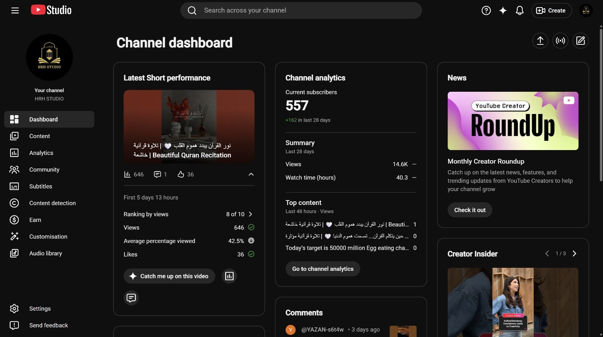Click the Monthly Creator Roundup headline
This screenshot has height=337, width=603.
tap(486, 161)
